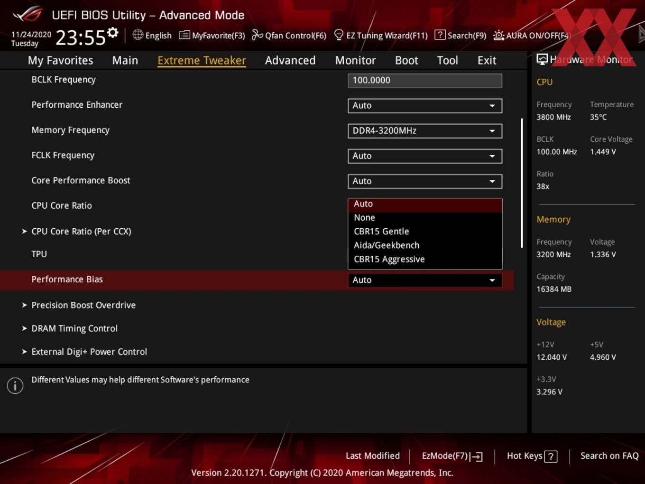Click +12V reading 12.040 V

click(x=552, y=357)
